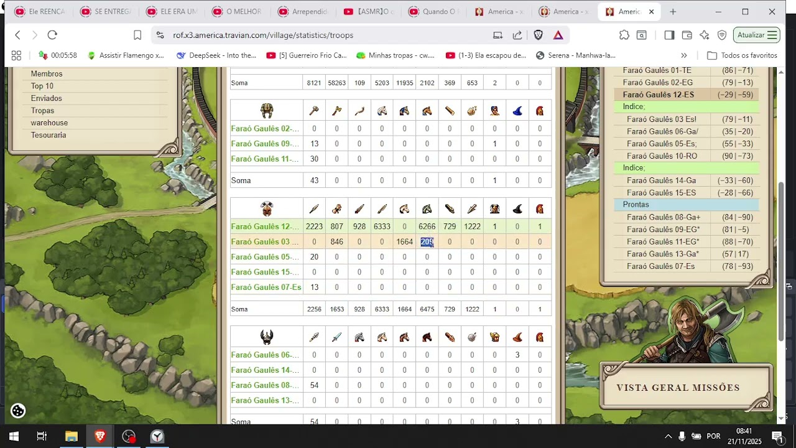Switch to the Arrependid tab
The width and height of the screenshot is (796, 448).
coord(302,12)
